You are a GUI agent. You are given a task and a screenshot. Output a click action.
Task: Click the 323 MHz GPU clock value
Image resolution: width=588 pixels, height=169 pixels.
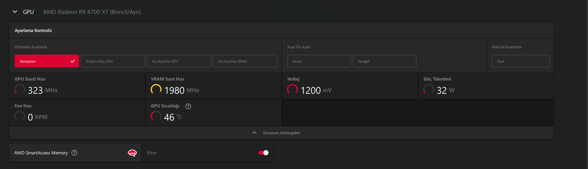point(43,90)
